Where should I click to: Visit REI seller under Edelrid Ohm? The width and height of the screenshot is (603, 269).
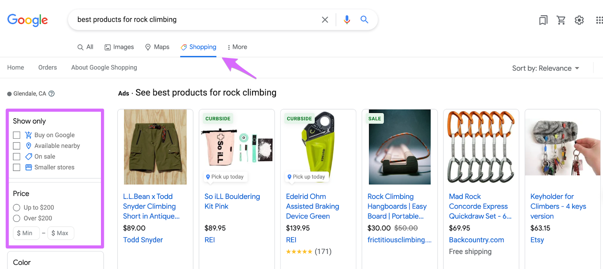point(291,240)
